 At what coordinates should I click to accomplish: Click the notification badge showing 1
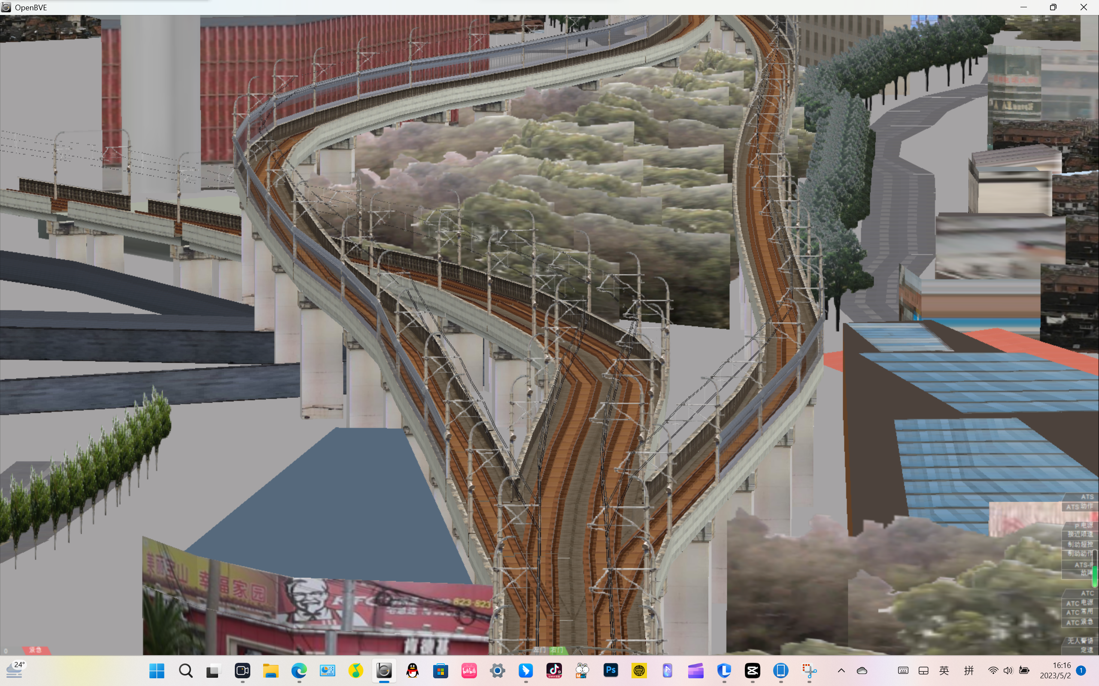(1081, 670)
